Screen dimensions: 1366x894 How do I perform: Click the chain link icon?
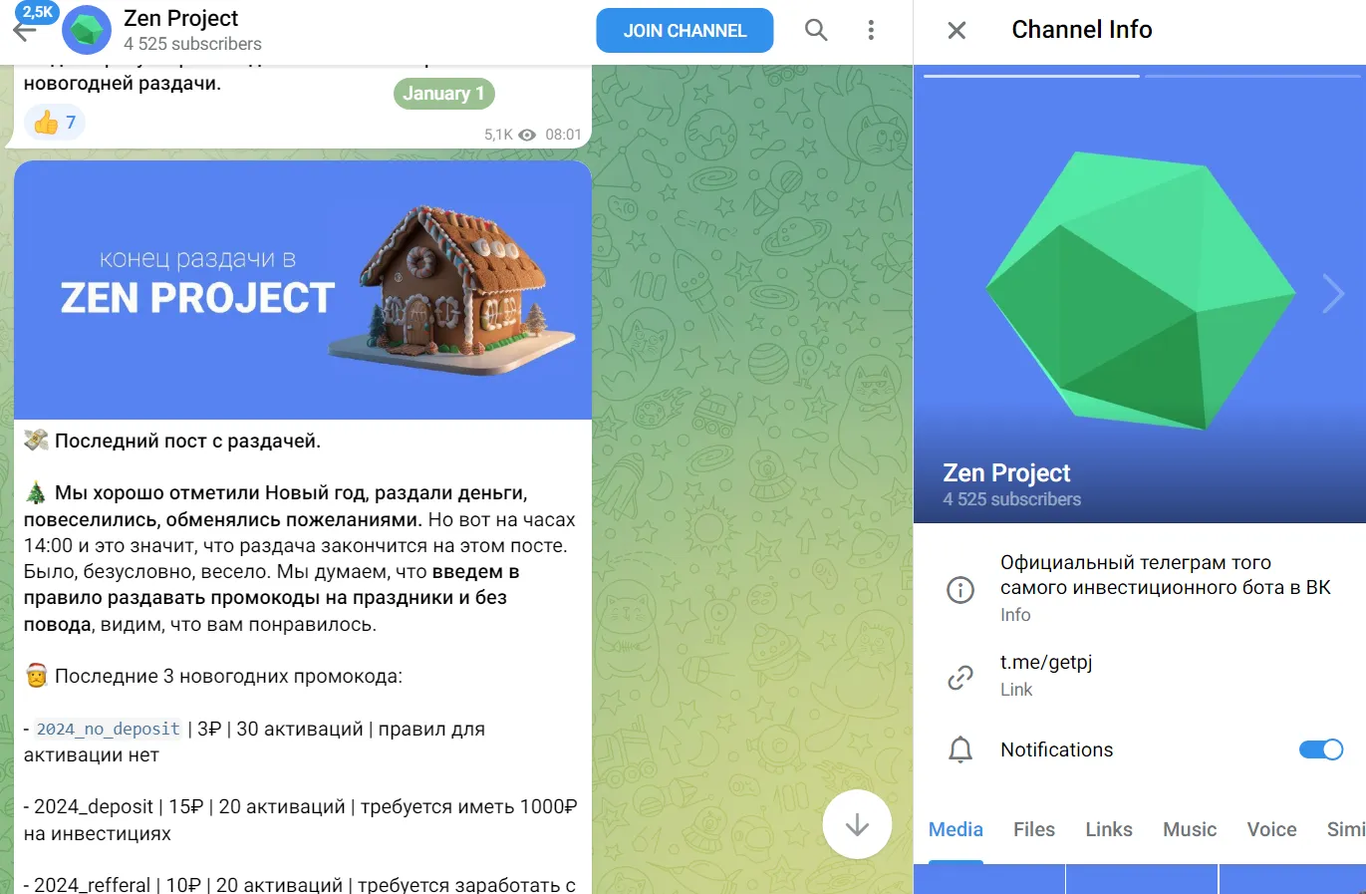pyautogui.click(x=959, y=677)
